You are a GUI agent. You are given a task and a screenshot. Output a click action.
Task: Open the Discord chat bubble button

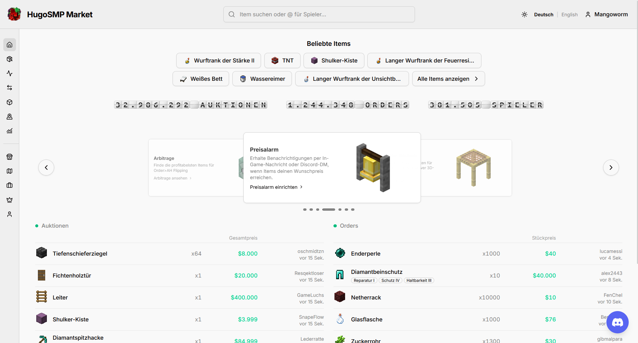tap(617, 322)
